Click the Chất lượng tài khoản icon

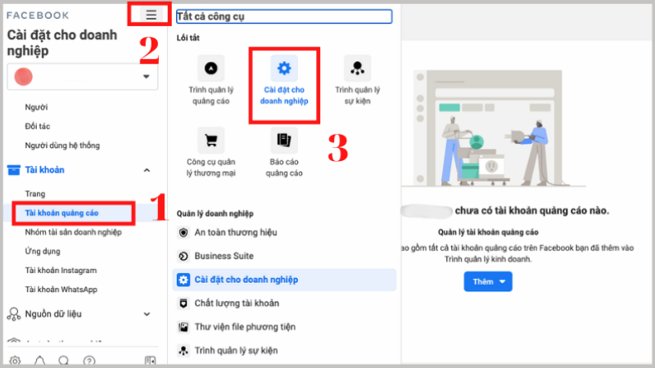click(x=183, y=303)
